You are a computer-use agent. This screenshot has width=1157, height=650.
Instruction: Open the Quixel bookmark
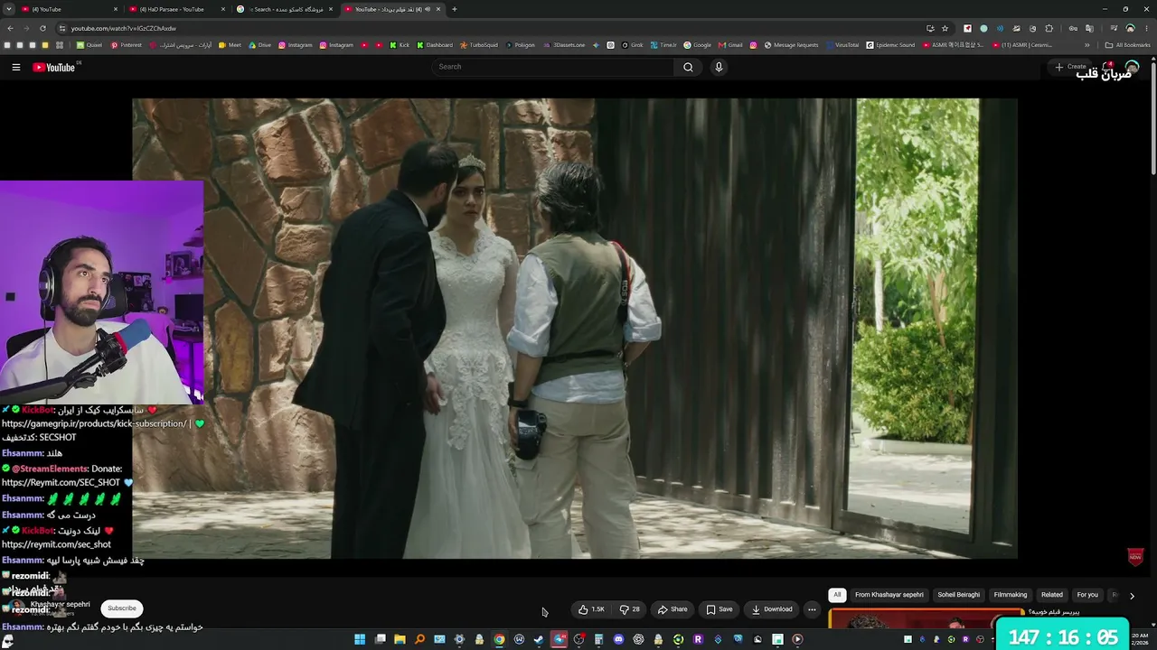click(89, 45)
